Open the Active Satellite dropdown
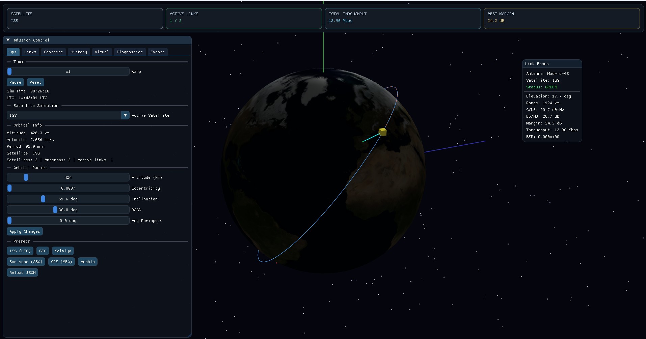 point(125,115)
